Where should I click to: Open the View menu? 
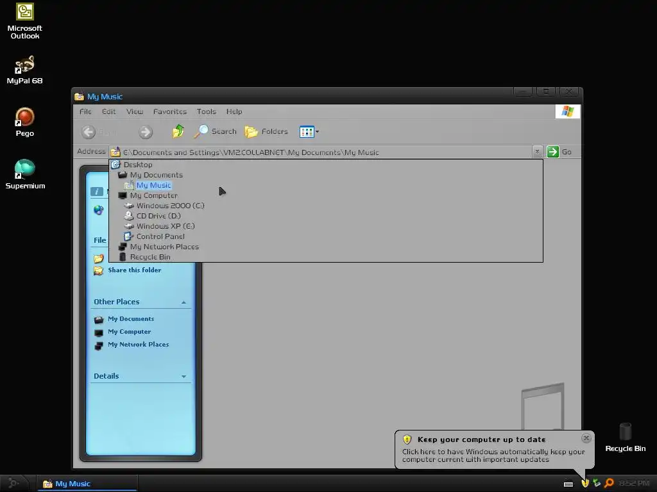click(x=135, y=111)
